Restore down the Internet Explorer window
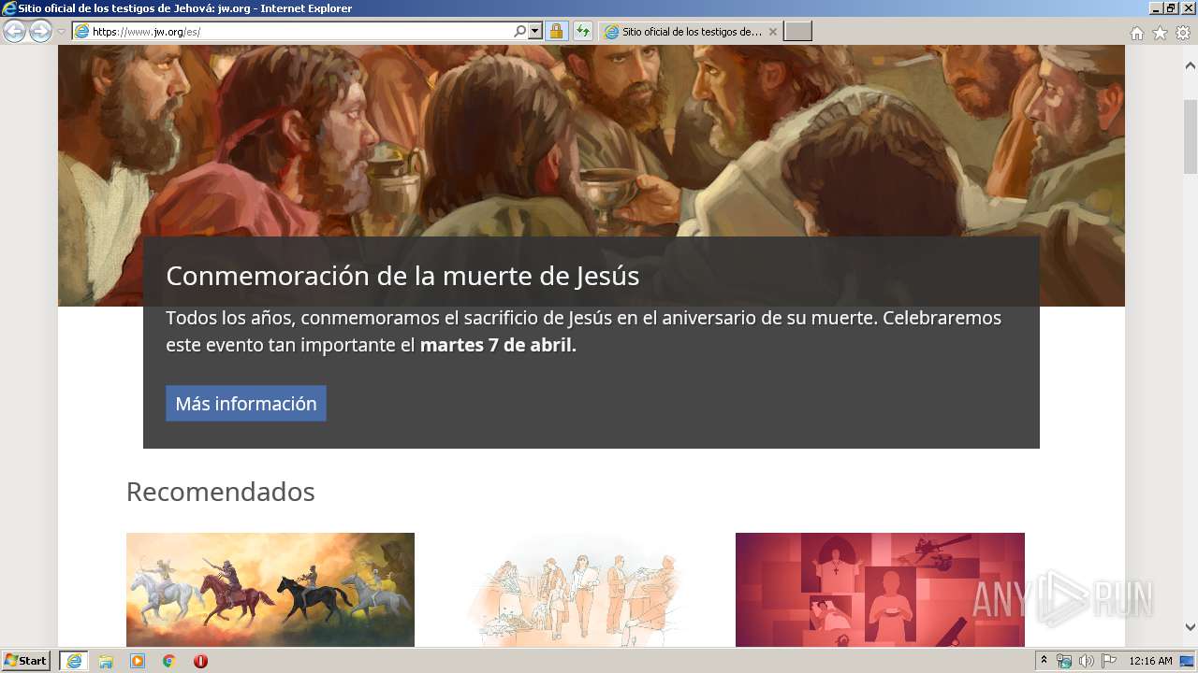This screenshot has width=1198, height=673. pyautogui.click(x=1171, y=8)
